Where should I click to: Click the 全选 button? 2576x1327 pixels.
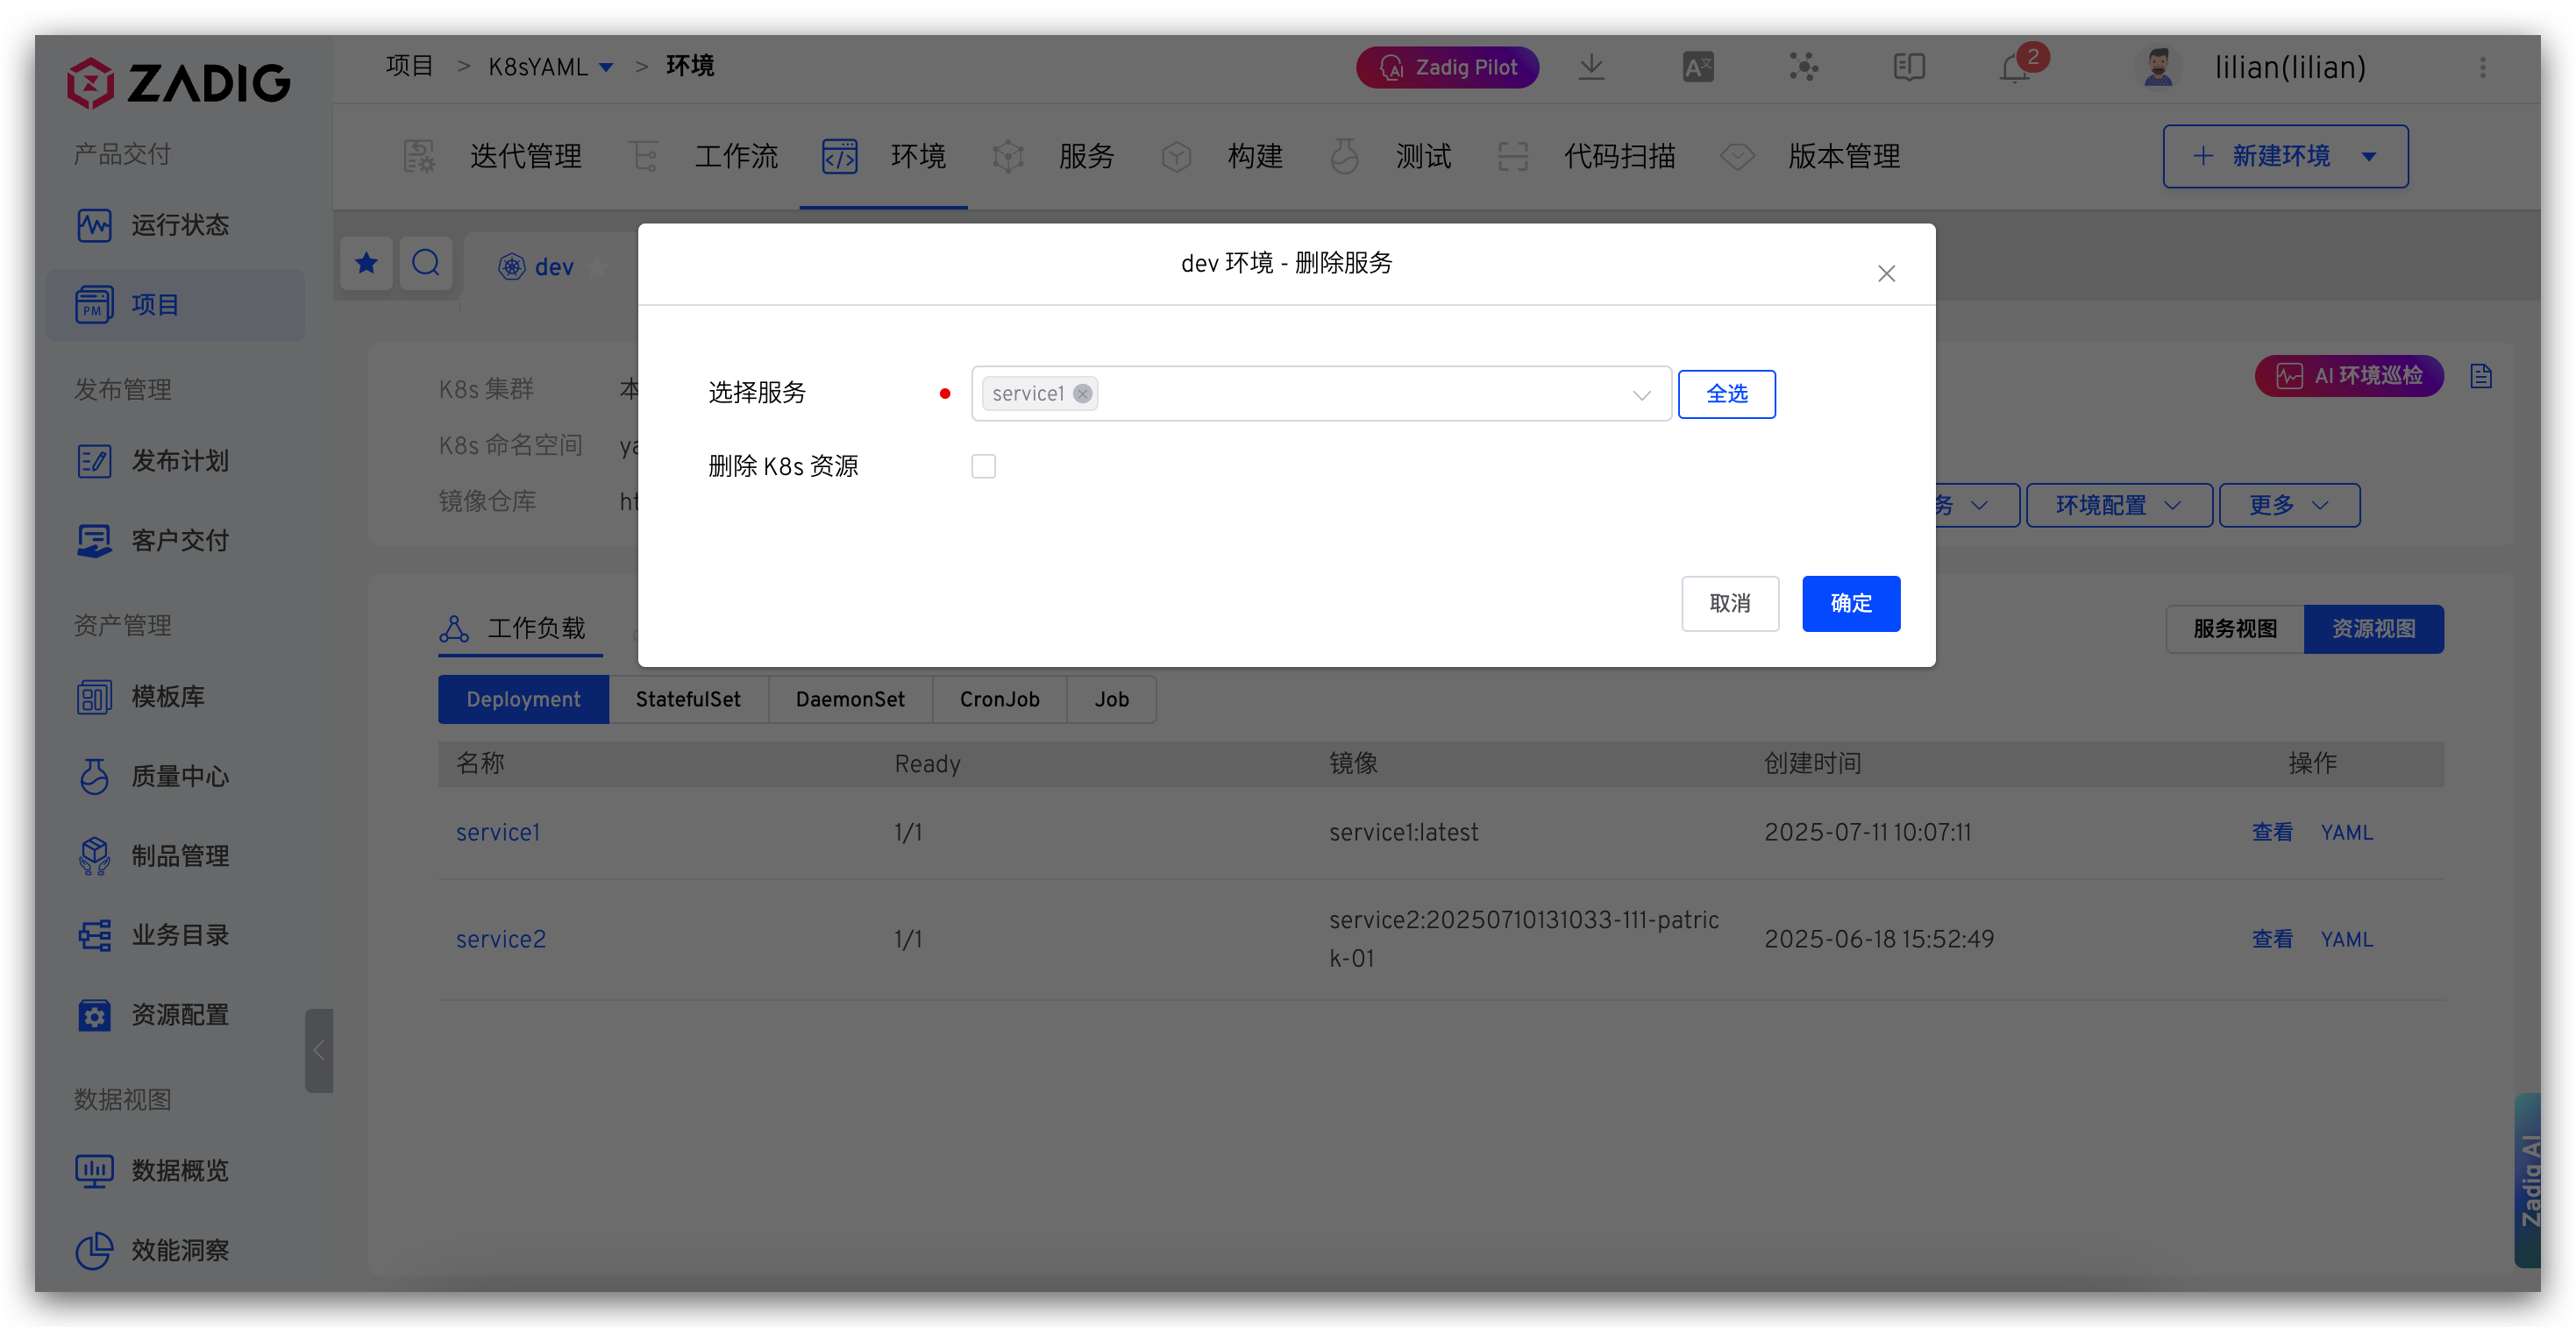pyautogui.click(x=1726, y=394)
